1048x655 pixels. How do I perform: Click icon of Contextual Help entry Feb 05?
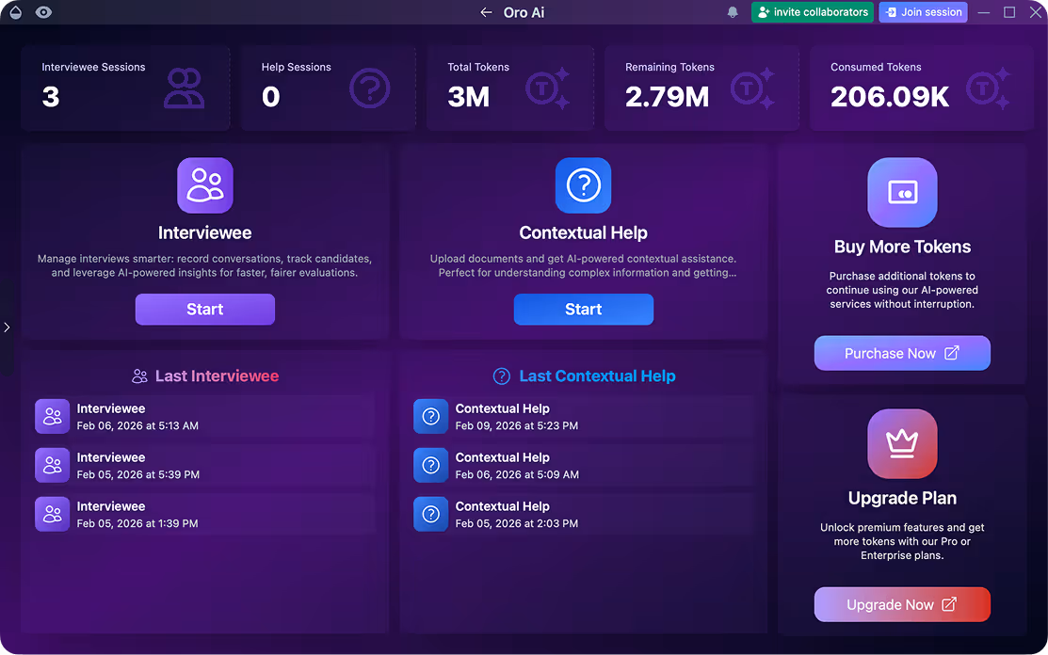click(431, 514)
